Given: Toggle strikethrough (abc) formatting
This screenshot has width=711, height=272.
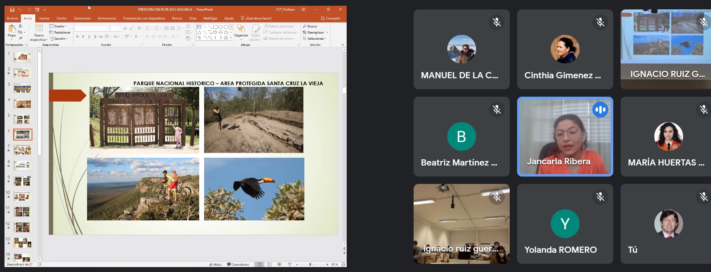Looking at the screenshot, I should pos(101,36).
